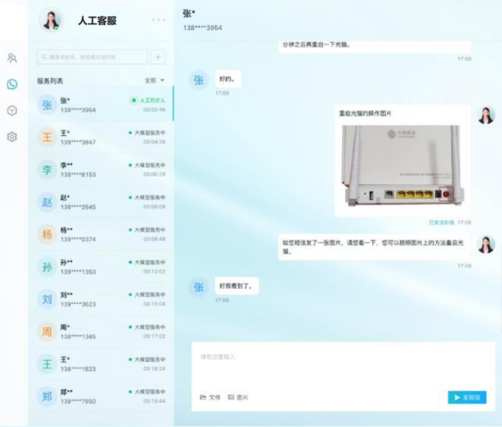Screen dimensions: 502x427
Task: Open chat with 郑** 138****7650
Action: pyautogui.click(x=100, y=396)
